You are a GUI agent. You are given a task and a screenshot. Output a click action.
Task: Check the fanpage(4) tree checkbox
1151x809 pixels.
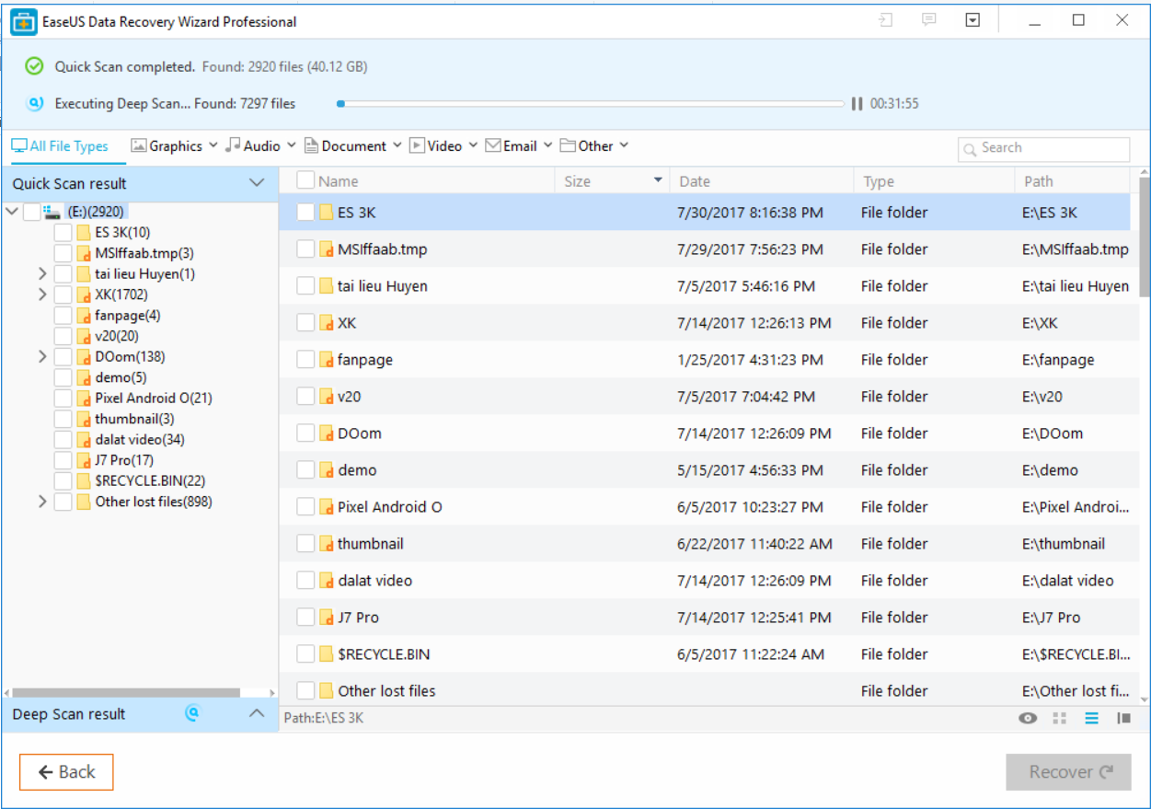[63, 316]
